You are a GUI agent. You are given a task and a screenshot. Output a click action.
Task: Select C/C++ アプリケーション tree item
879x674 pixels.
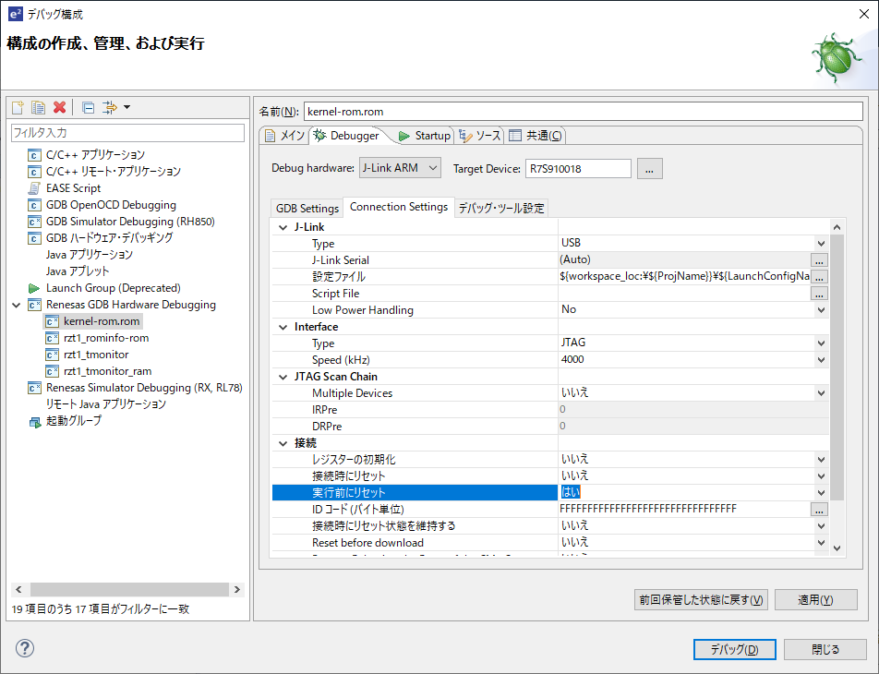point(95,155)
